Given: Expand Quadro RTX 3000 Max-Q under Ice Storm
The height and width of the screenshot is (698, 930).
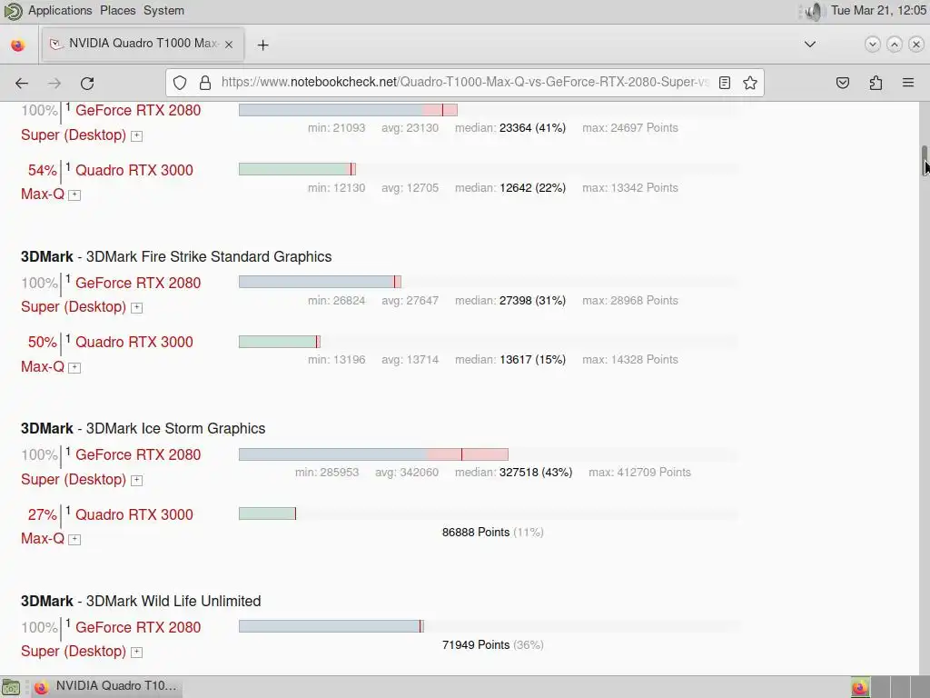Looking at the screenshot, I should (x=74, y=539).
